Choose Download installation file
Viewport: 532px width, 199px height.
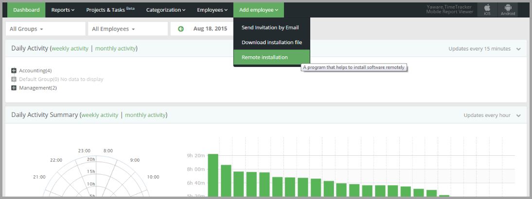tap(271, 42)
